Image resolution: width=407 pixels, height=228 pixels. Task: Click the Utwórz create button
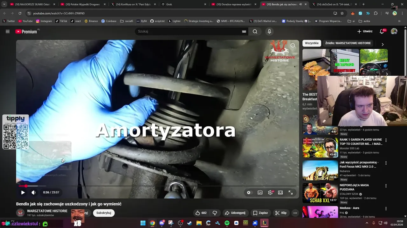tap(365, 31)
